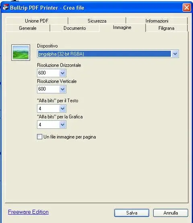Switch to the Unione PDF tab
The width and height of the screenshot is (193, 223).
(x=37, y=21)
